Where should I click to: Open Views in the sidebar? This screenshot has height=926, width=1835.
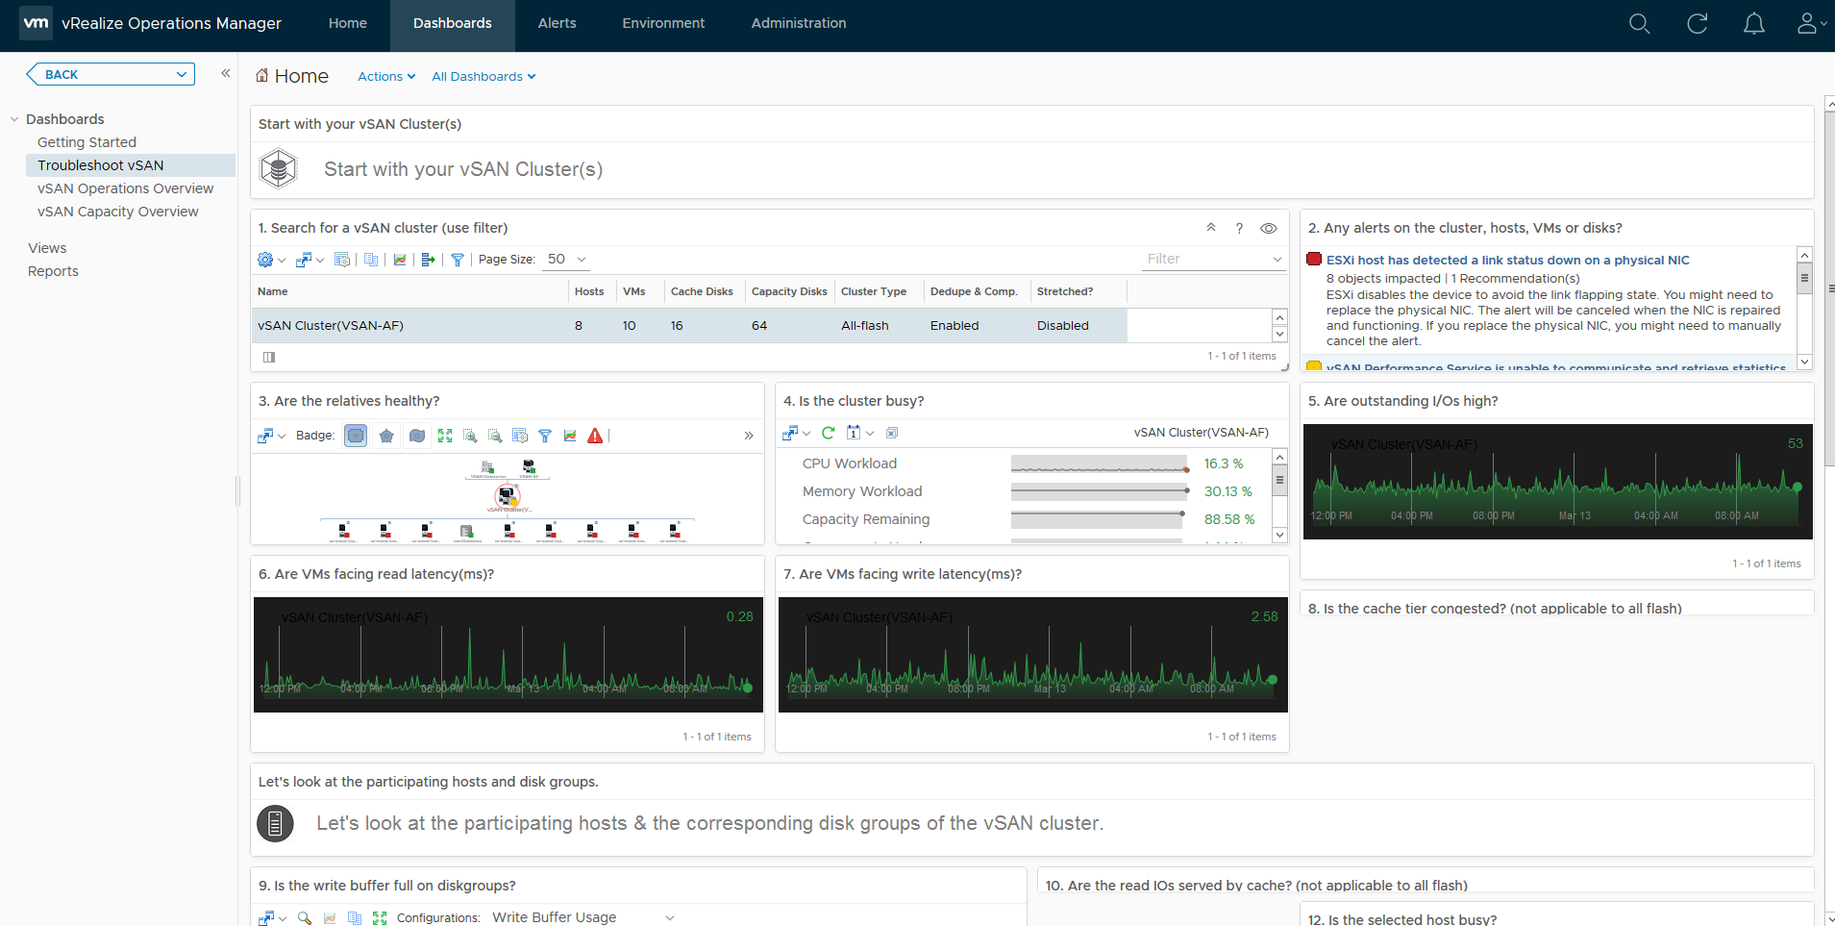pyautogui.click(x=47, y=248)
